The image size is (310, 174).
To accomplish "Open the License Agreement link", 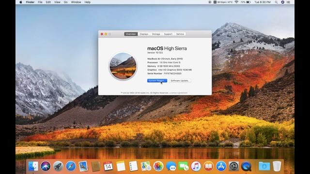I will tap(178, 93).
